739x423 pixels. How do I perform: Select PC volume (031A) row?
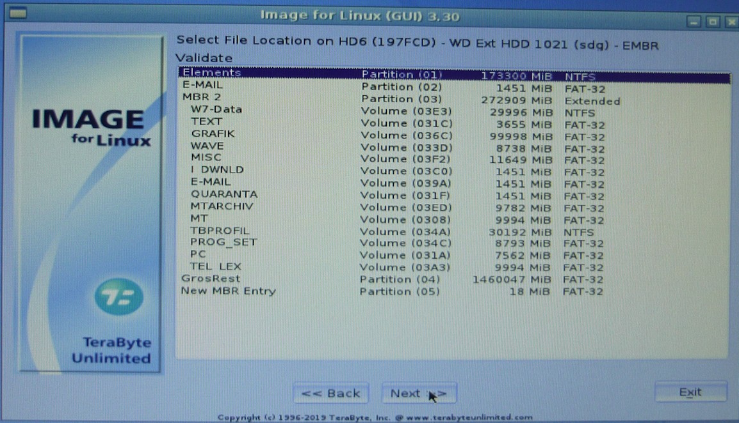coord(454,256)
